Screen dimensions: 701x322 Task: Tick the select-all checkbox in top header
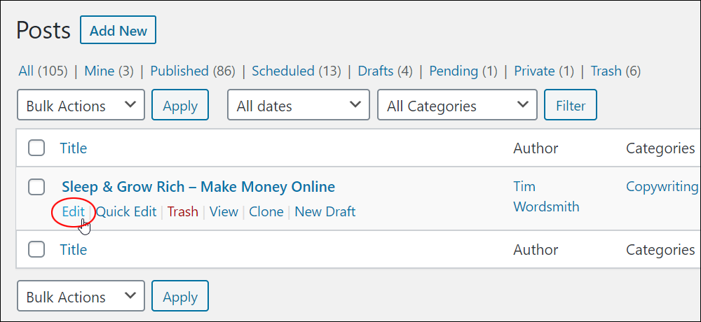36,148
